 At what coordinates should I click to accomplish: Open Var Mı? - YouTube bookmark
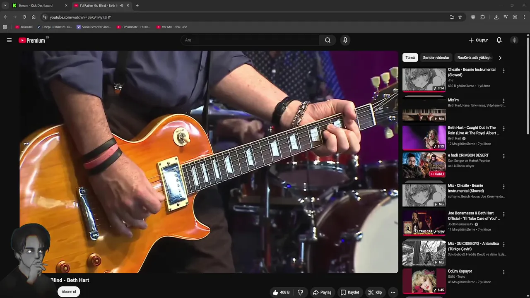tap(172, 27)
